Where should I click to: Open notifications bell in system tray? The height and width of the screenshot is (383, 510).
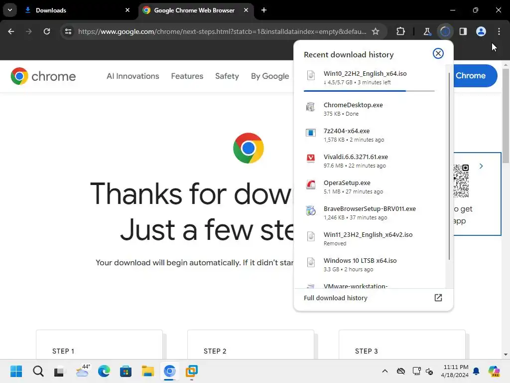point(476,371)
